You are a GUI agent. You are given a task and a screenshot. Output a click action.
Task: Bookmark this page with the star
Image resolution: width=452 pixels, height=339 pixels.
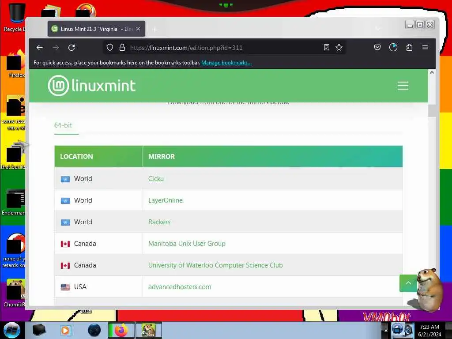[339, 48]
